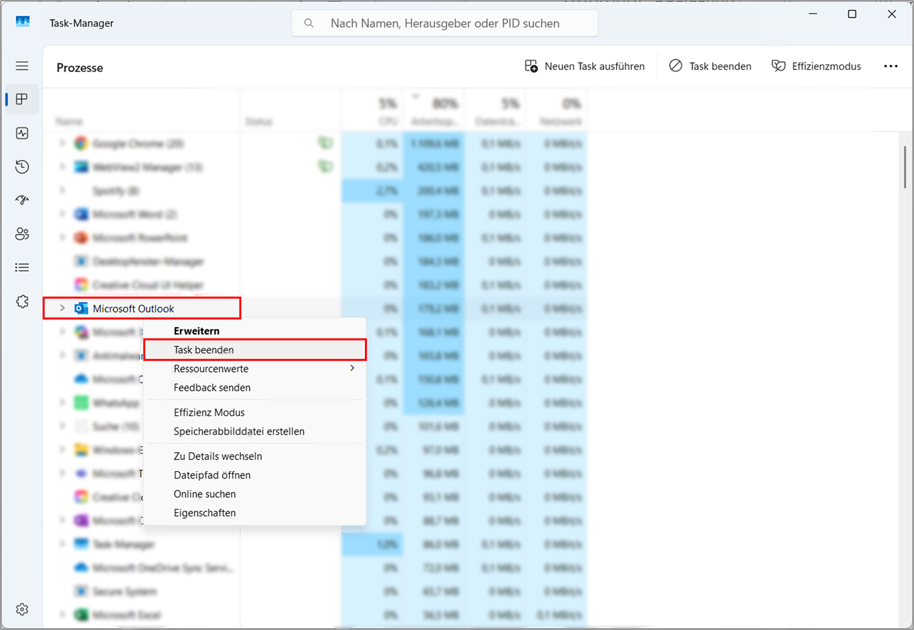Open App history from sidebar
The image size is (914, 630).
(22, 166)
